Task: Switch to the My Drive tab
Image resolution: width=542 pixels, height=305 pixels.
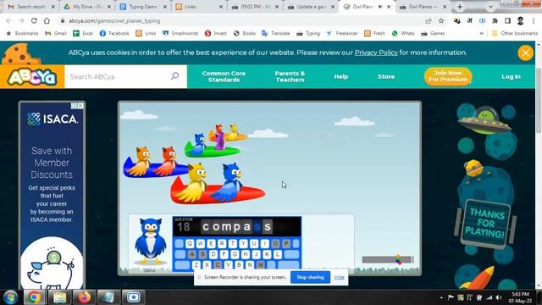Action: [88, 7]
